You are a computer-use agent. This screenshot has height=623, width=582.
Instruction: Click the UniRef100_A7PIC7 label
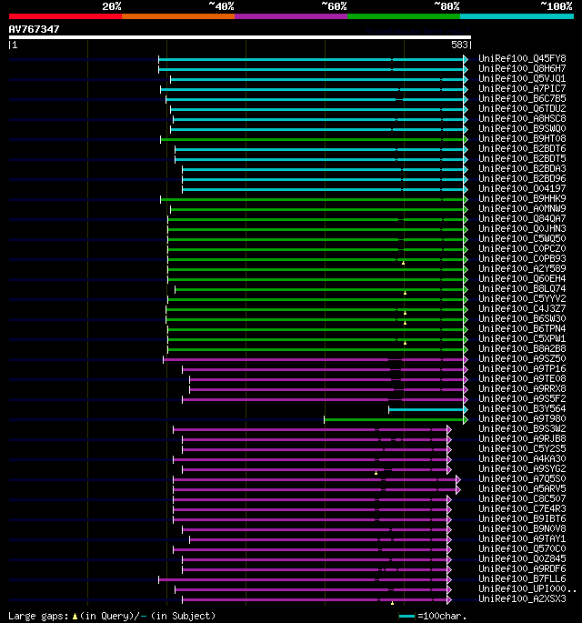tap(522, 88)
